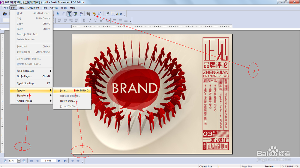Click next view forward arrow
The height and width of the screenshot is (168, 300).
[78, 161]
